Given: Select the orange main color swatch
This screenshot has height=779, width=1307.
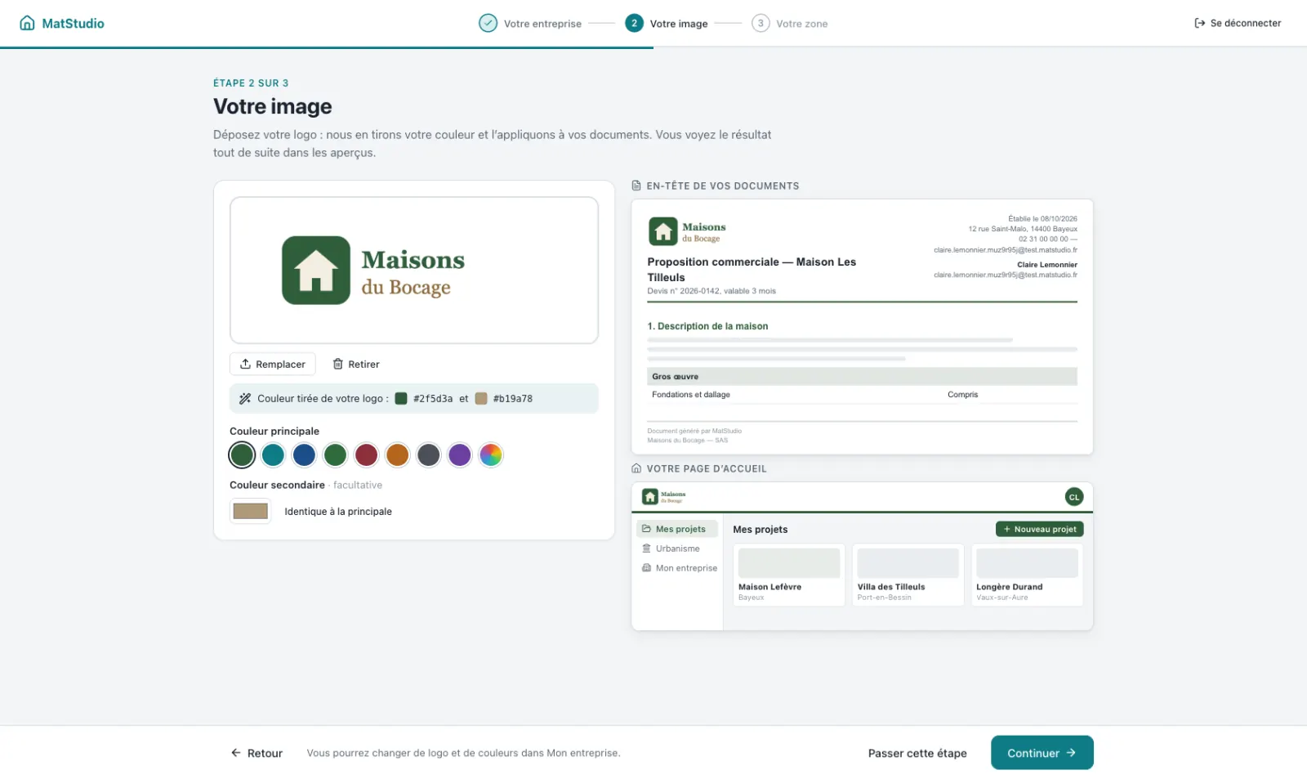Looking at the screenshot, I should click(397, 454).
